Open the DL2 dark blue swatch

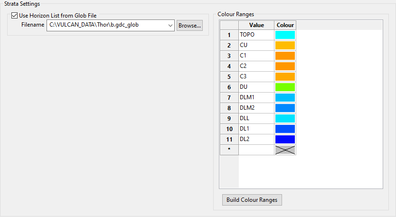pos(285,139)
